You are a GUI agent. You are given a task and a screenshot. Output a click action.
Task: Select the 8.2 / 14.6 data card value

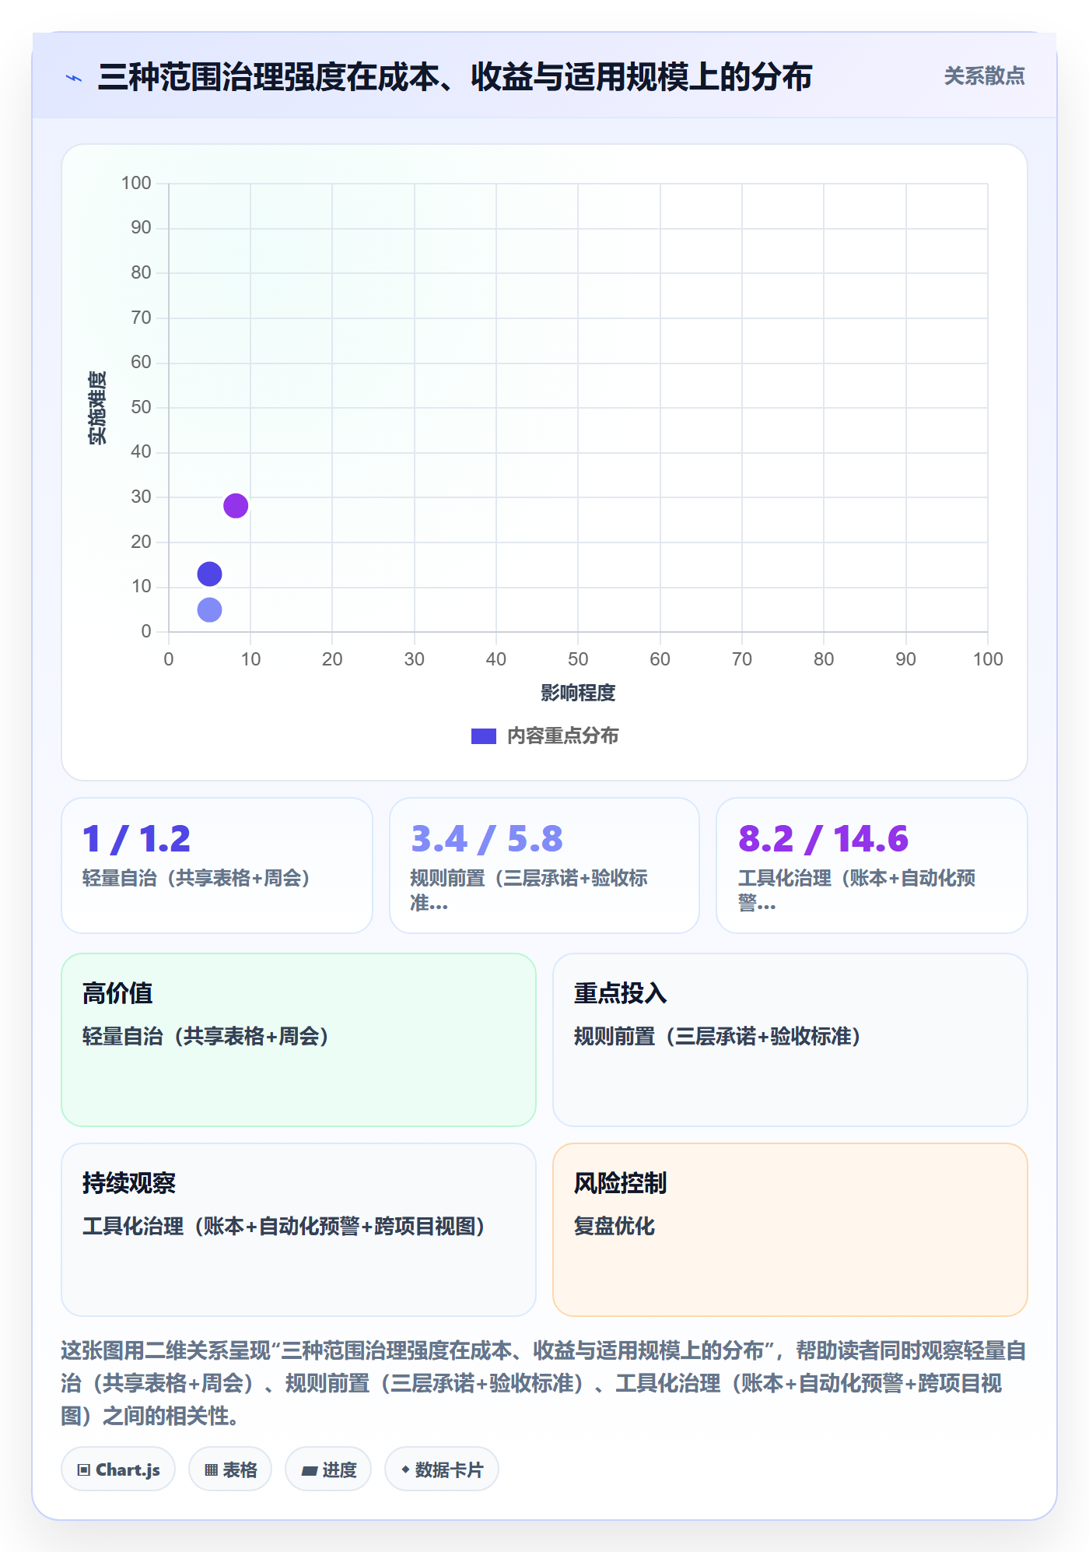pos(823,839)
